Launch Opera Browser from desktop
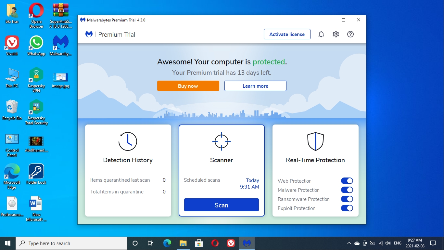 (36, 15)
